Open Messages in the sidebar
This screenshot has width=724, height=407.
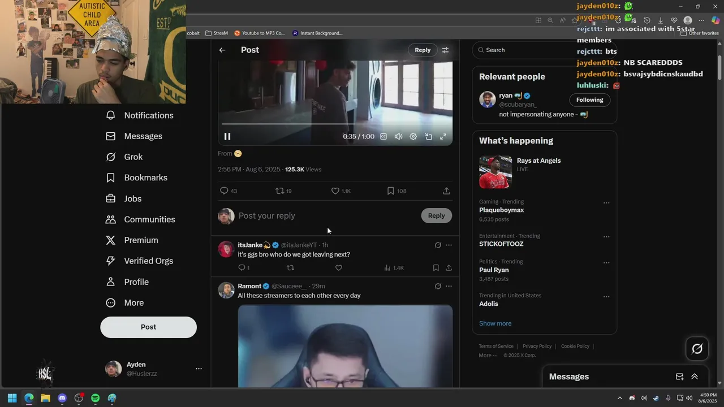tap(134, 136)
